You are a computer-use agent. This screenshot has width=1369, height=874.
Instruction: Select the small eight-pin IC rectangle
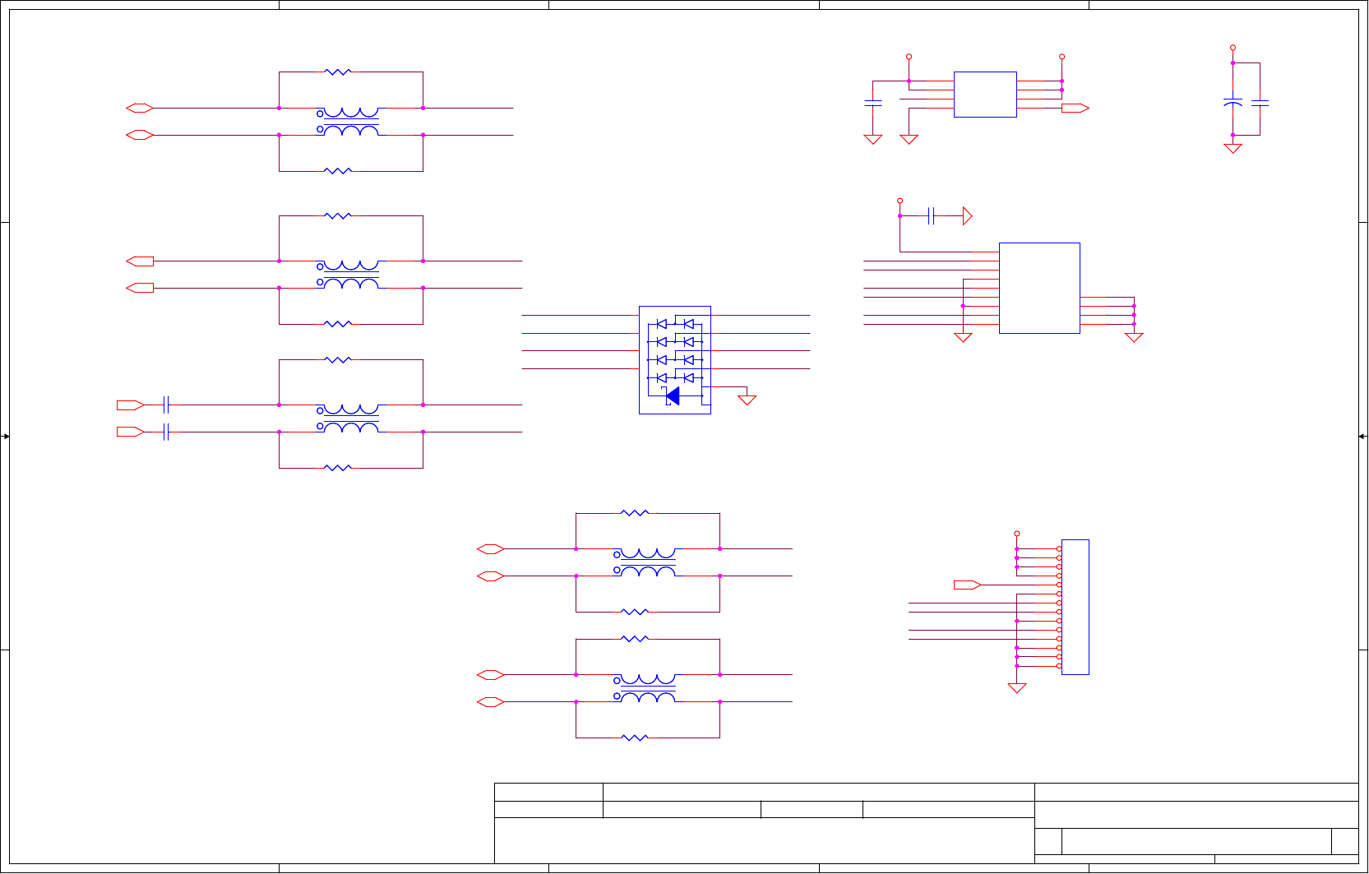(x=985, y=95)
